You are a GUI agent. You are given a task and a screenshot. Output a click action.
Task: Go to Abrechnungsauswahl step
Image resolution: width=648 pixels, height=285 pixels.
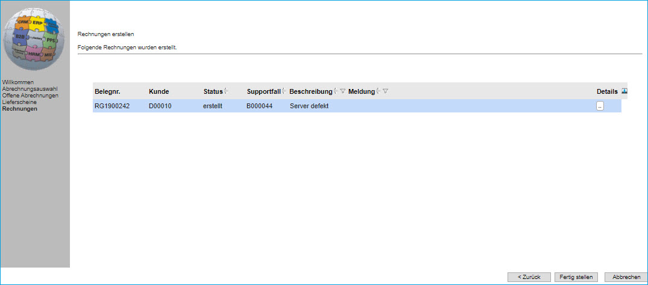pyautogui.click(x=30, y=88)
